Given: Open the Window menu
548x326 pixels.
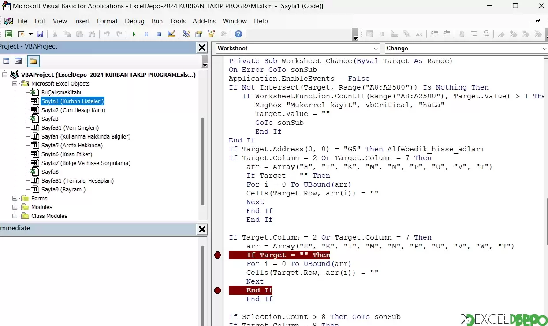Looking at the screenshot, I should pyautogui.click(x=235, y=21).
